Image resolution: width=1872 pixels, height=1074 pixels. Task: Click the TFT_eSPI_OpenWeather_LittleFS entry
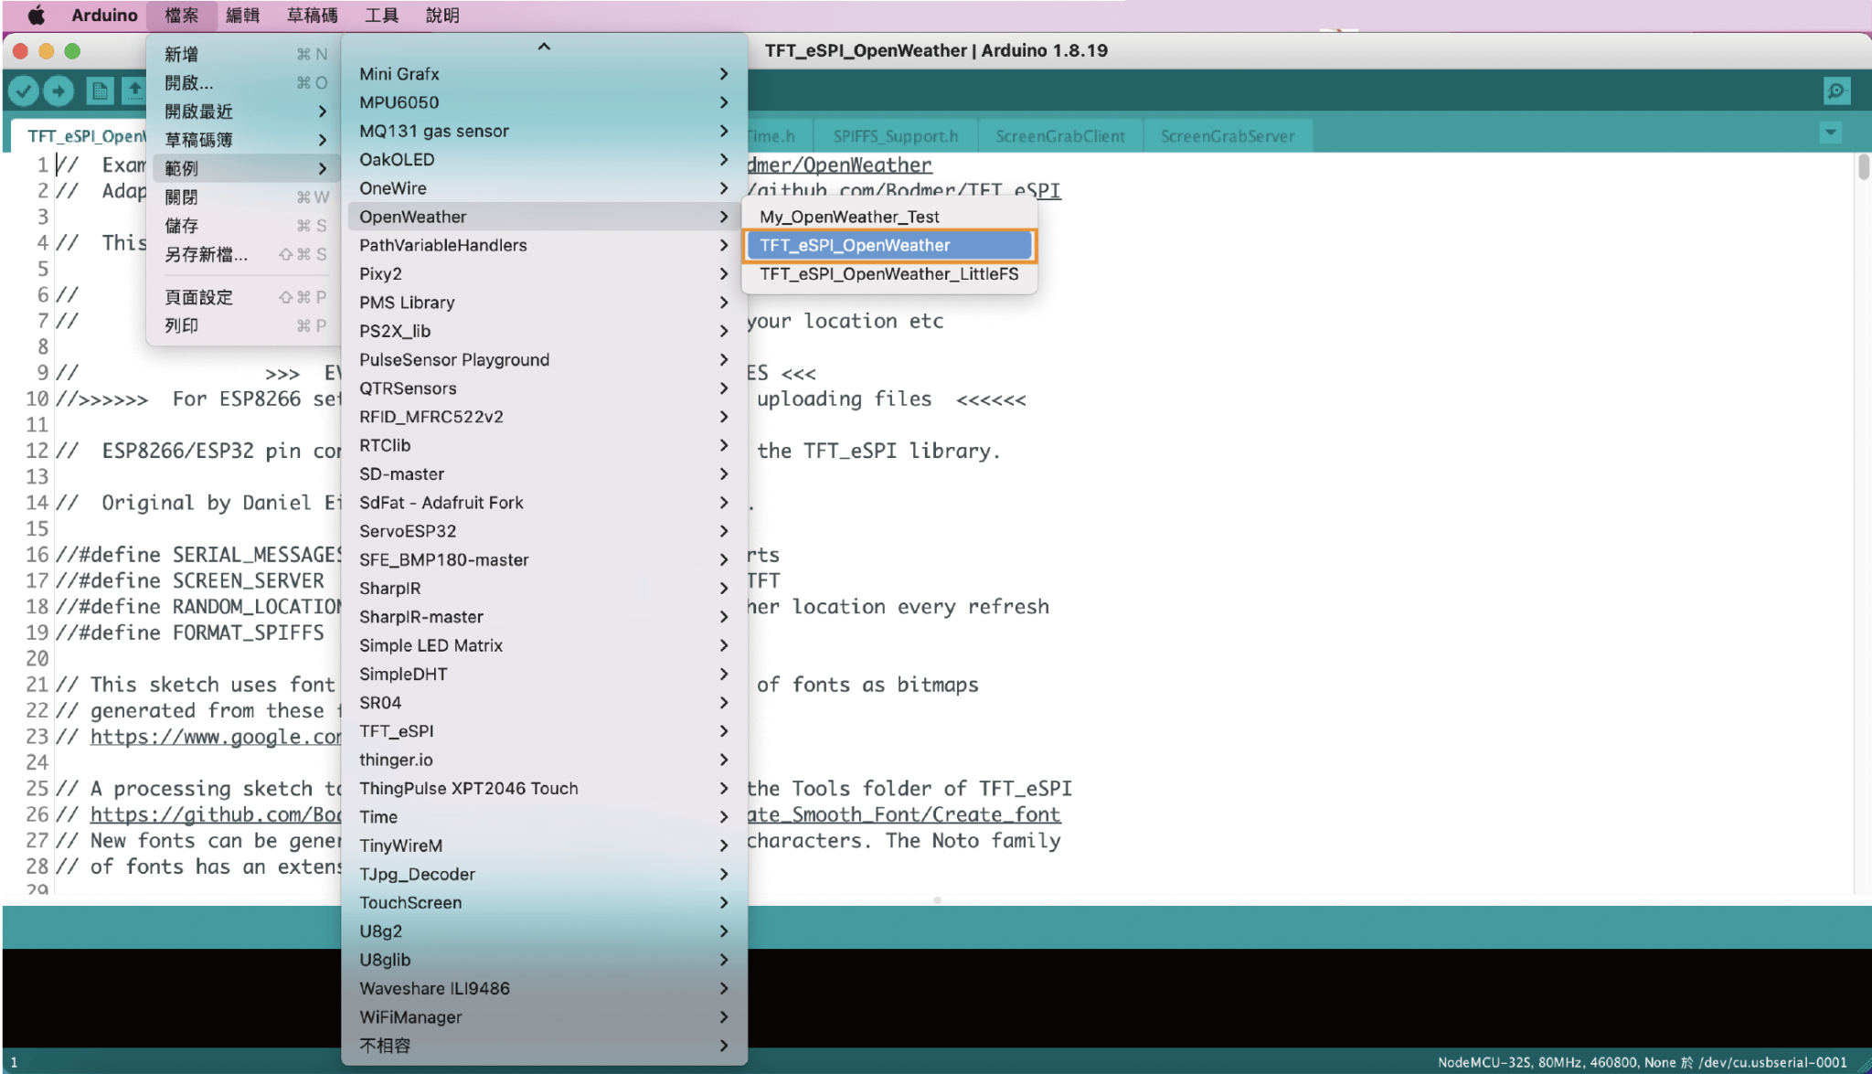888,274
